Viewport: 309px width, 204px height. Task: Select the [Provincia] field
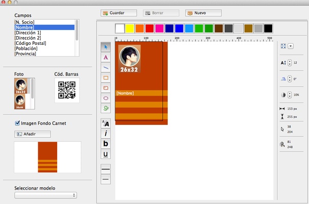coord(44,54)
